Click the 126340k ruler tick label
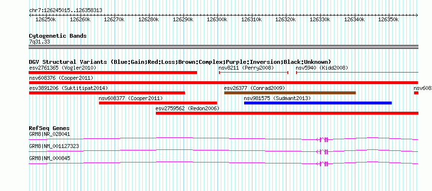 [354, 20]
